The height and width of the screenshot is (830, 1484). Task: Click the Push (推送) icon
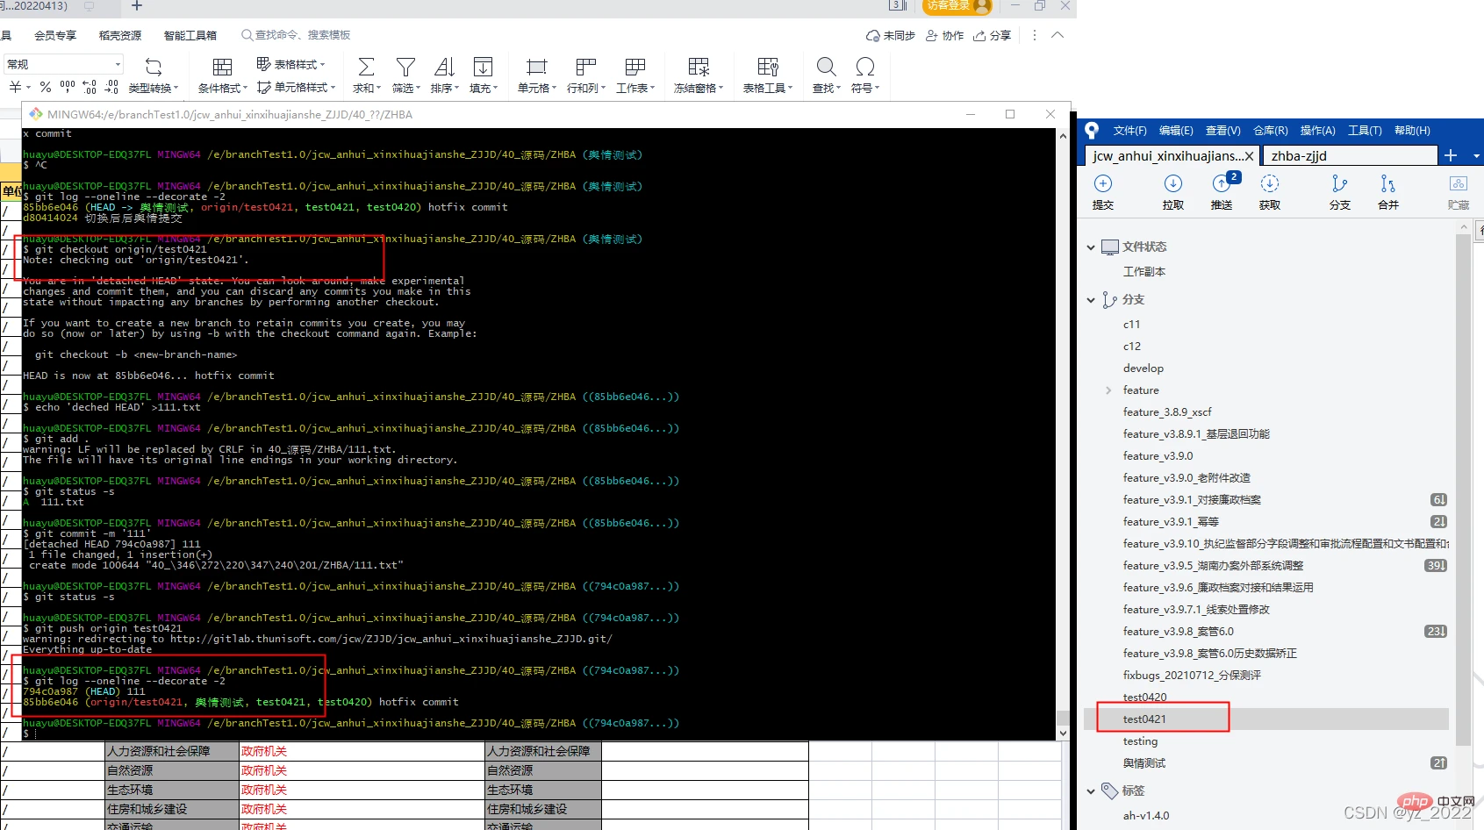pyautogui.click(x=1222, y=184)
